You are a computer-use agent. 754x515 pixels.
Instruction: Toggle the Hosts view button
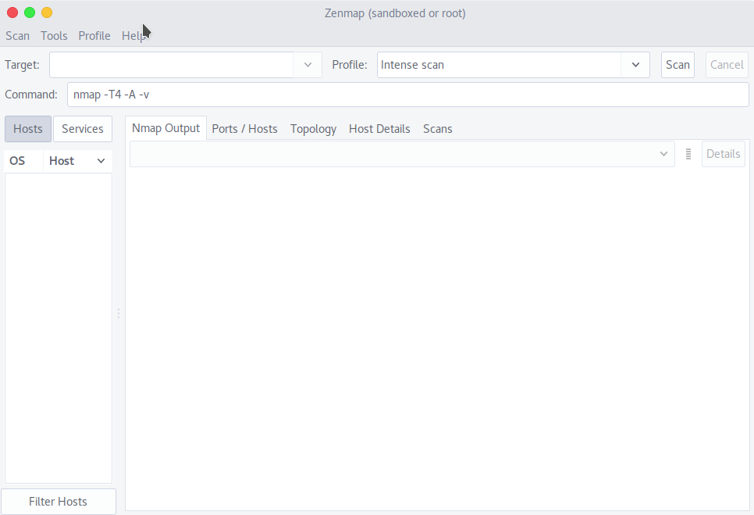pos(28,129)
